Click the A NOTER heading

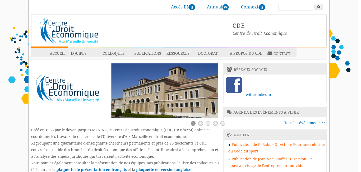(241, 135)
